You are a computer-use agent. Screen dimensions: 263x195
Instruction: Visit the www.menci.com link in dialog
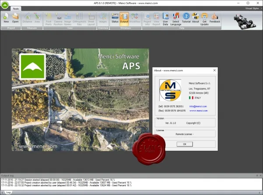199,111
